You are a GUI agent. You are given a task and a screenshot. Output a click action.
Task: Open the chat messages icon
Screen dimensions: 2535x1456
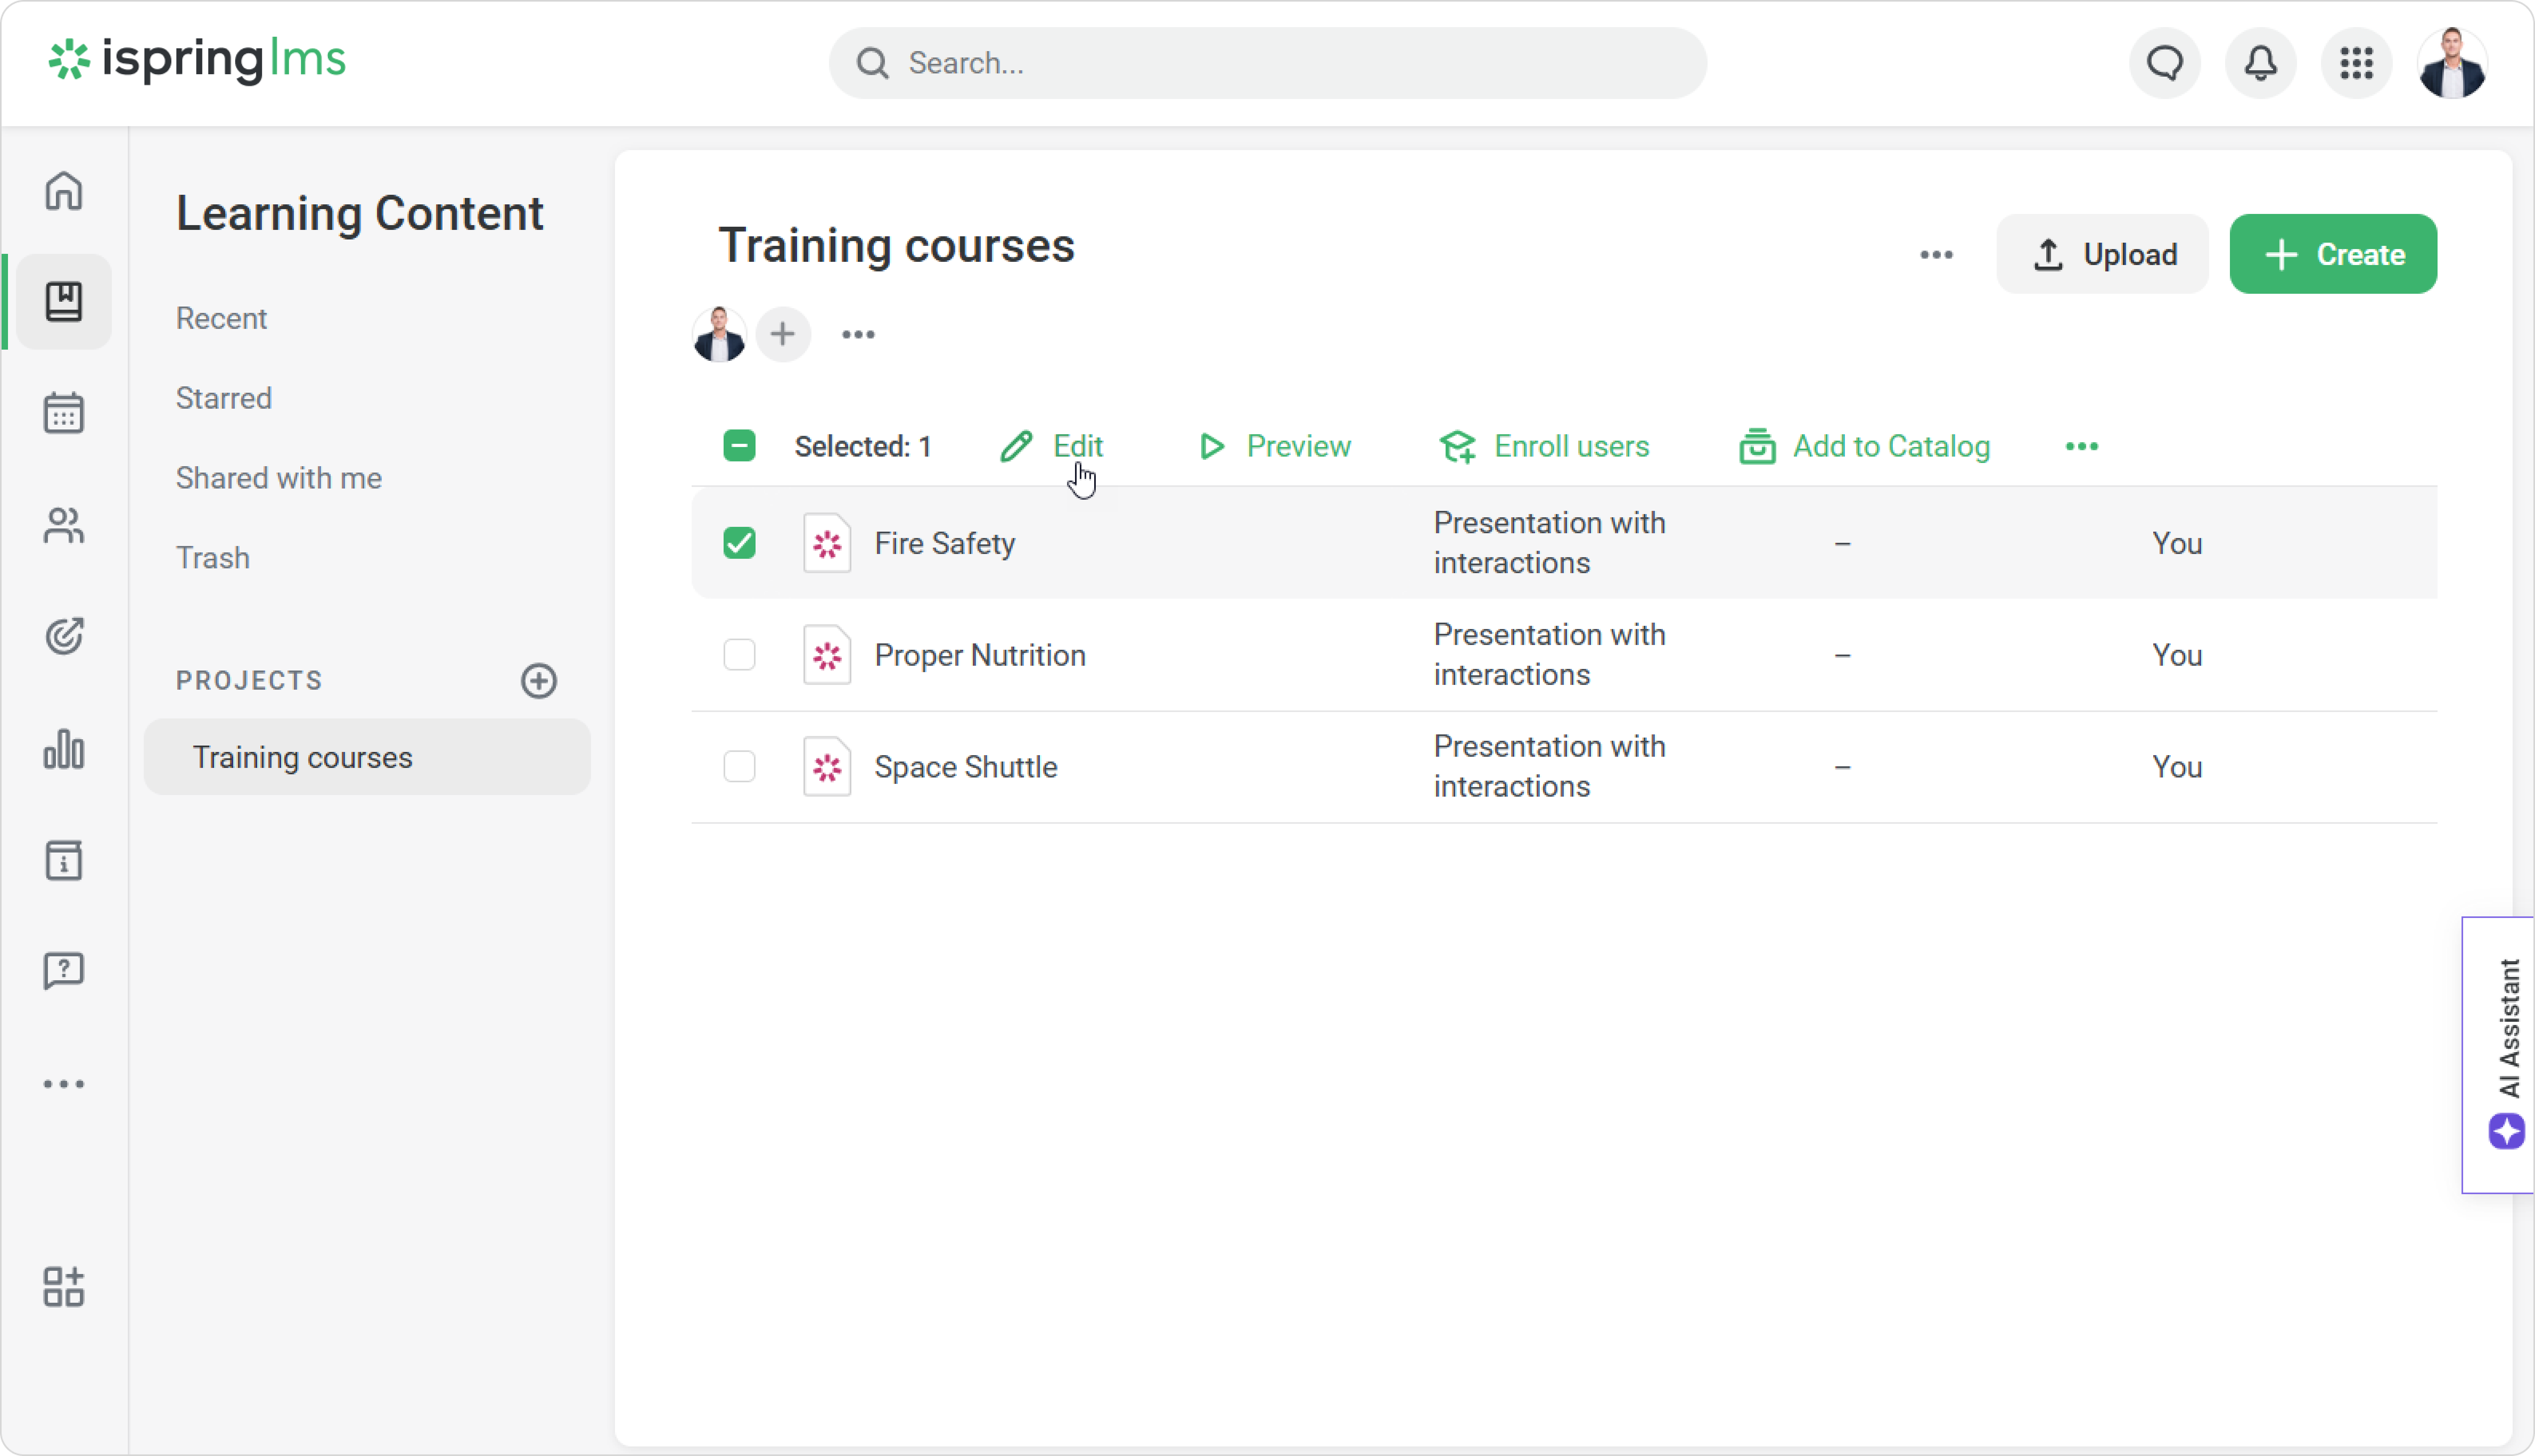tap(2164, 63)
